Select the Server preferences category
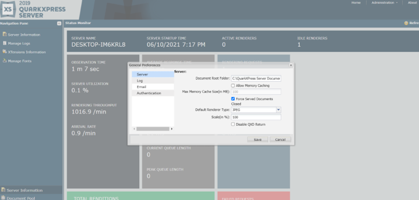 153,74
